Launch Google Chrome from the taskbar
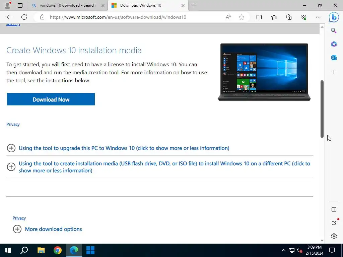 click(58, 250)
